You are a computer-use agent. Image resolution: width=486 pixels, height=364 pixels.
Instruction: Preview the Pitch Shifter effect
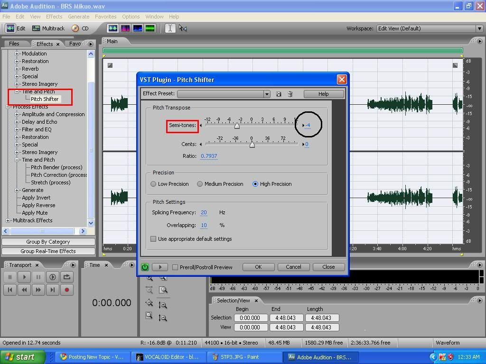tap(159, 267)
